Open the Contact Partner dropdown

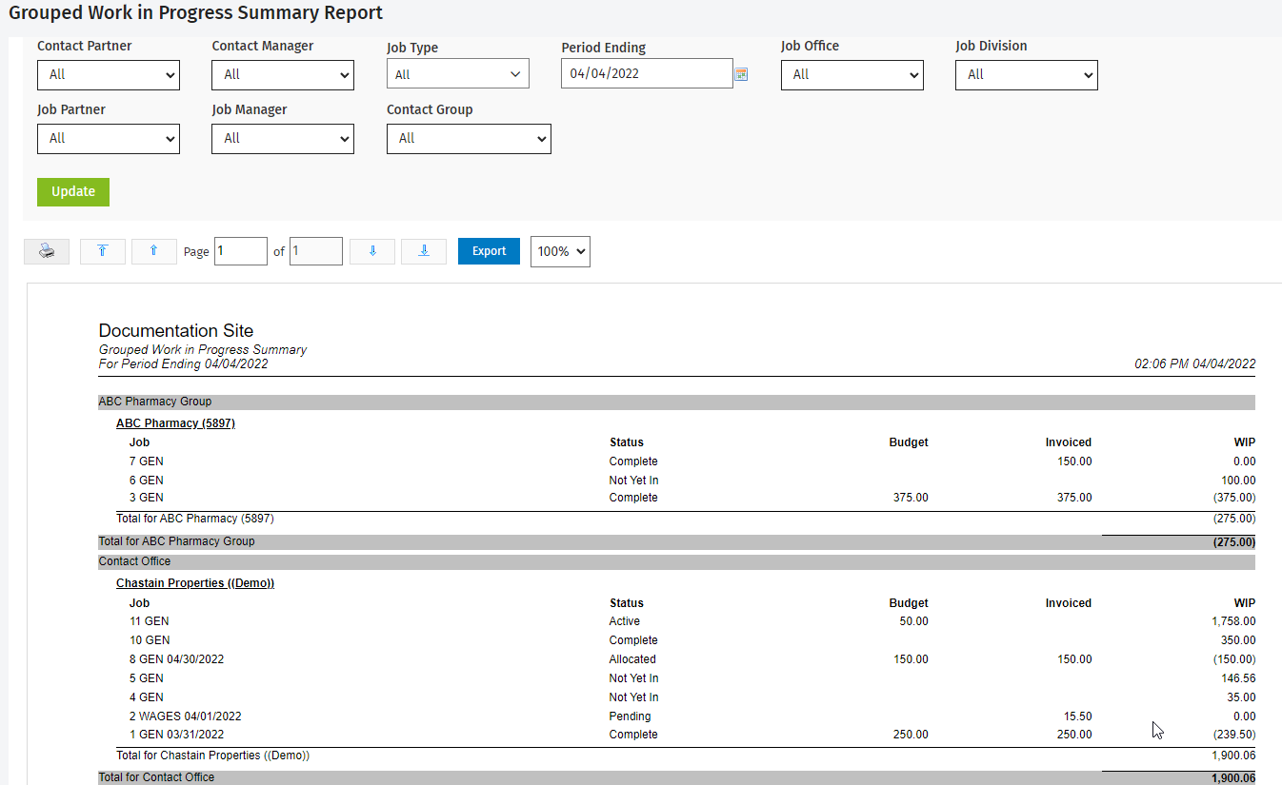click(x=109, y=75)
